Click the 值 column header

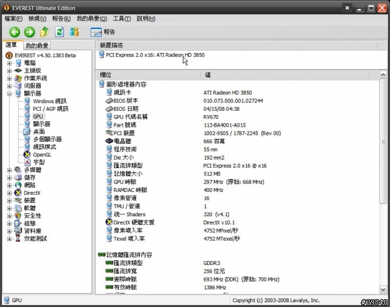[285, 75]
